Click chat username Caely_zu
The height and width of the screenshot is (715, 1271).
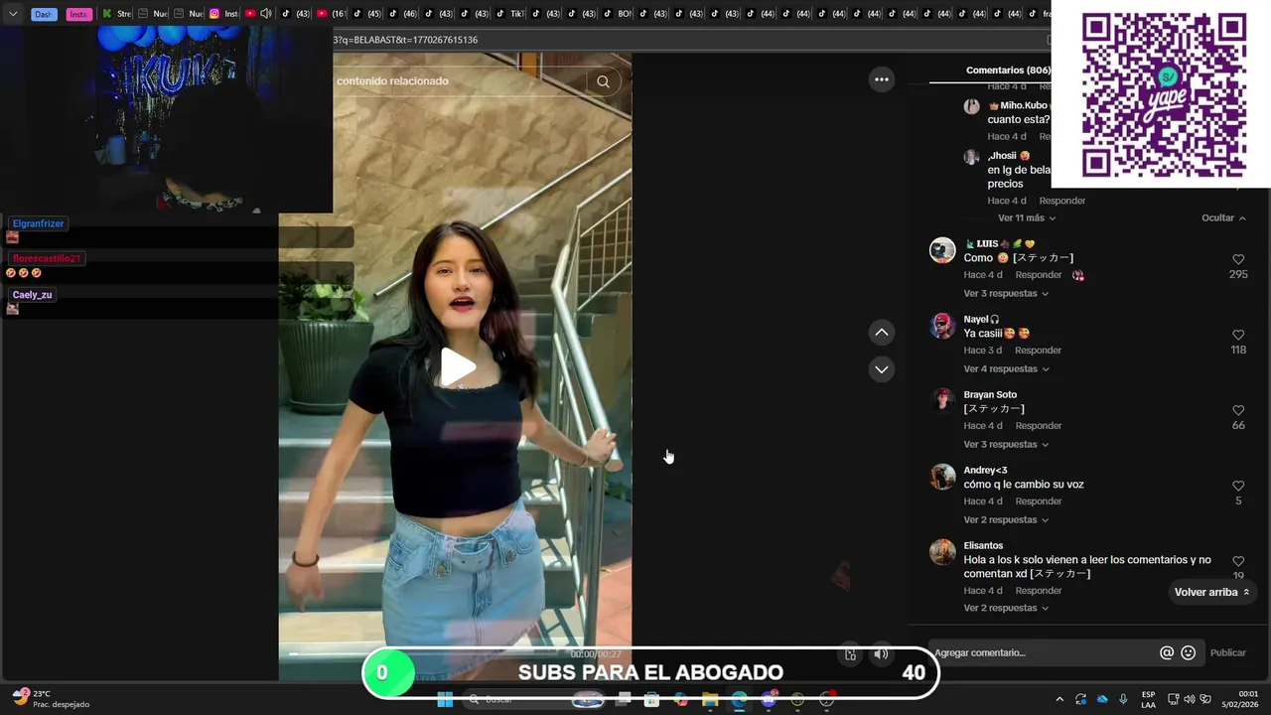point(32,295)
